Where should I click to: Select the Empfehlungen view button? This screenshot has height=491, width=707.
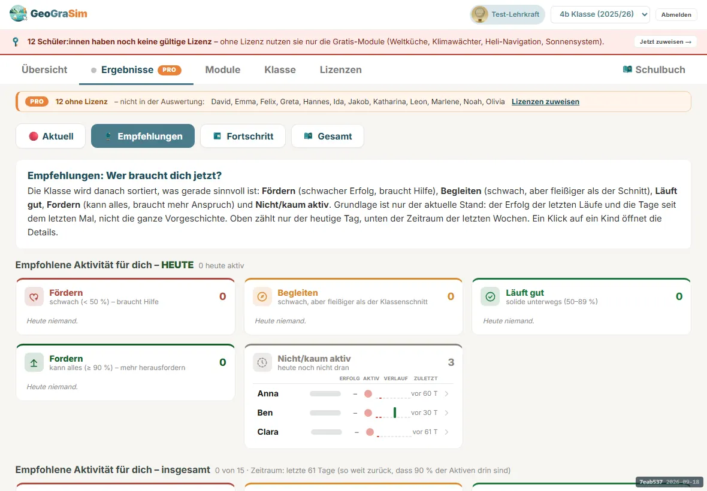[143, 136]
